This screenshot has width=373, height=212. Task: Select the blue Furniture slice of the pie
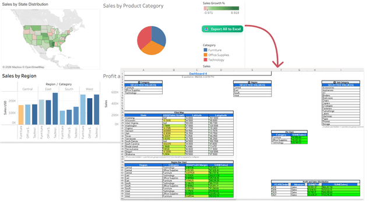pos(158,35)
